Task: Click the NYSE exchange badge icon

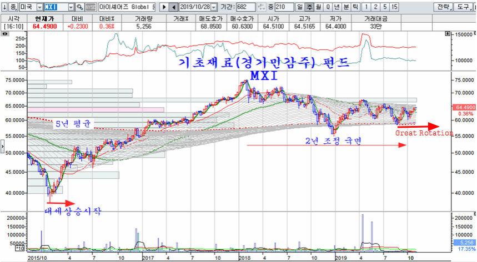Action: (91, 7)
